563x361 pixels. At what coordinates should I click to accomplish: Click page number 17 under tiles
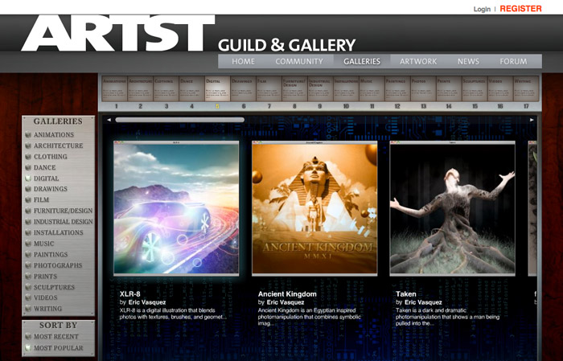click(x=526, y=106)
